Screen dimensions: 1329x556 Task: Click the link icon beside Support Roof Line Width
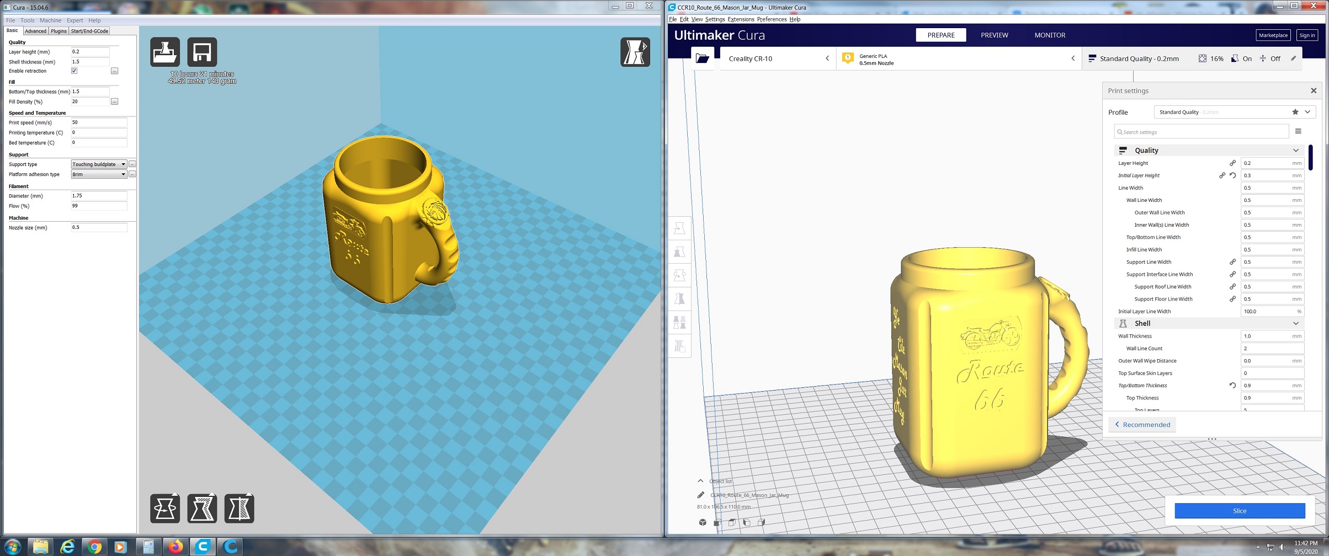1232,287
